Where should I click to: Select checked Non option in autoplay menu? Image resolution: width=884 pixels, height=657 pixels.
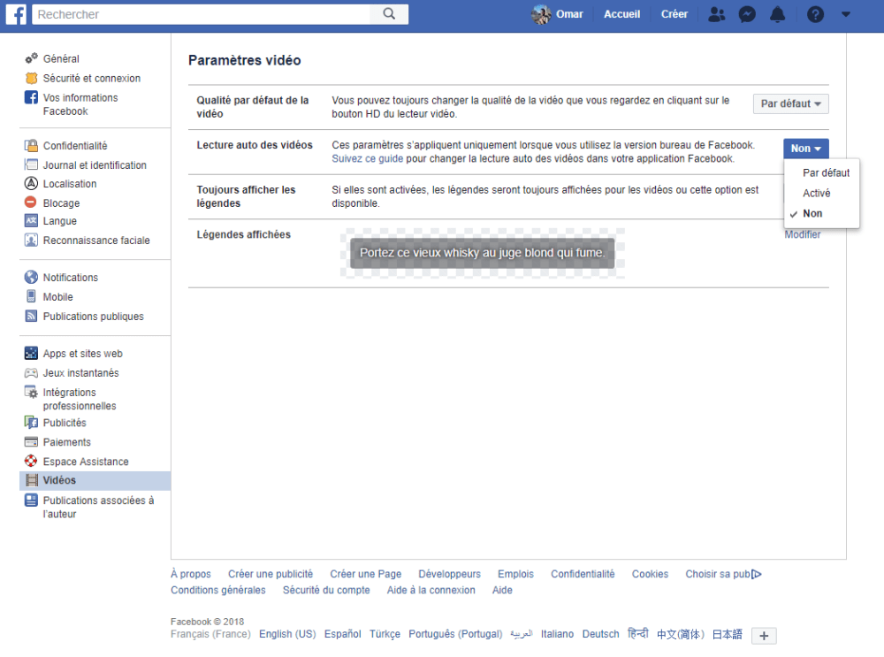(812, 214)
